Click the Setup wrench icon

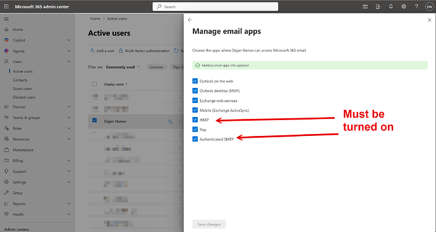pos(6,193)
